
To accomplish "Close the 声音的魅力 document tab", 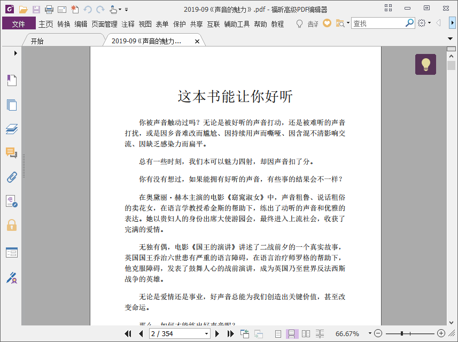I will pyautogui.click(x=197, y=42).
